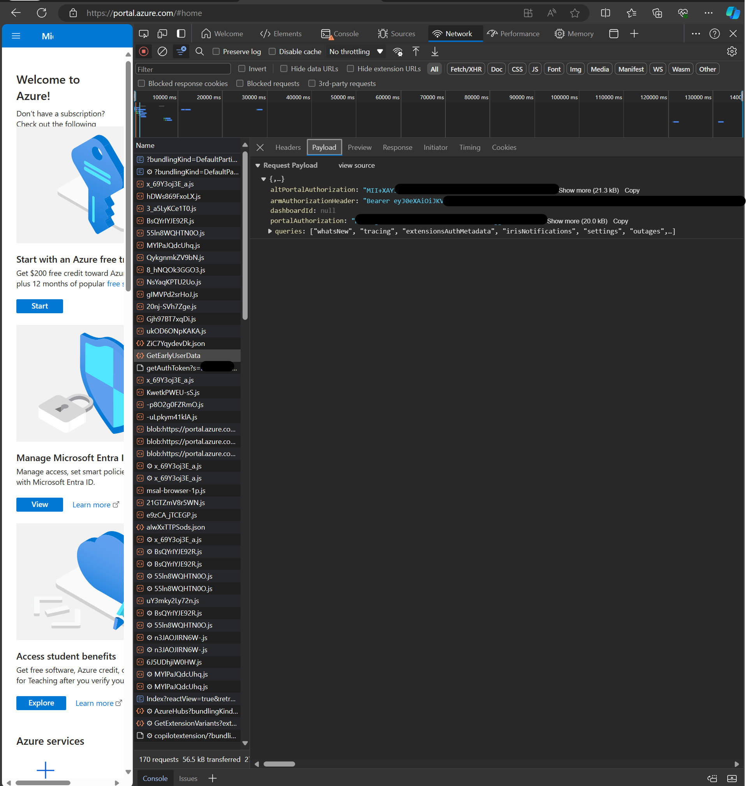Collapse the Request Payload section
The height and width of the screenshot is (786, 746).
[258, 165]
